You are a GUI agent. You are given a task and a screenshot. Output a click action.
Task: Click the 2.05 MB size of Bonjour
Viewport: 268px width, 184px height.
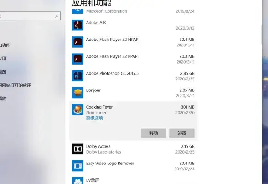187,90
